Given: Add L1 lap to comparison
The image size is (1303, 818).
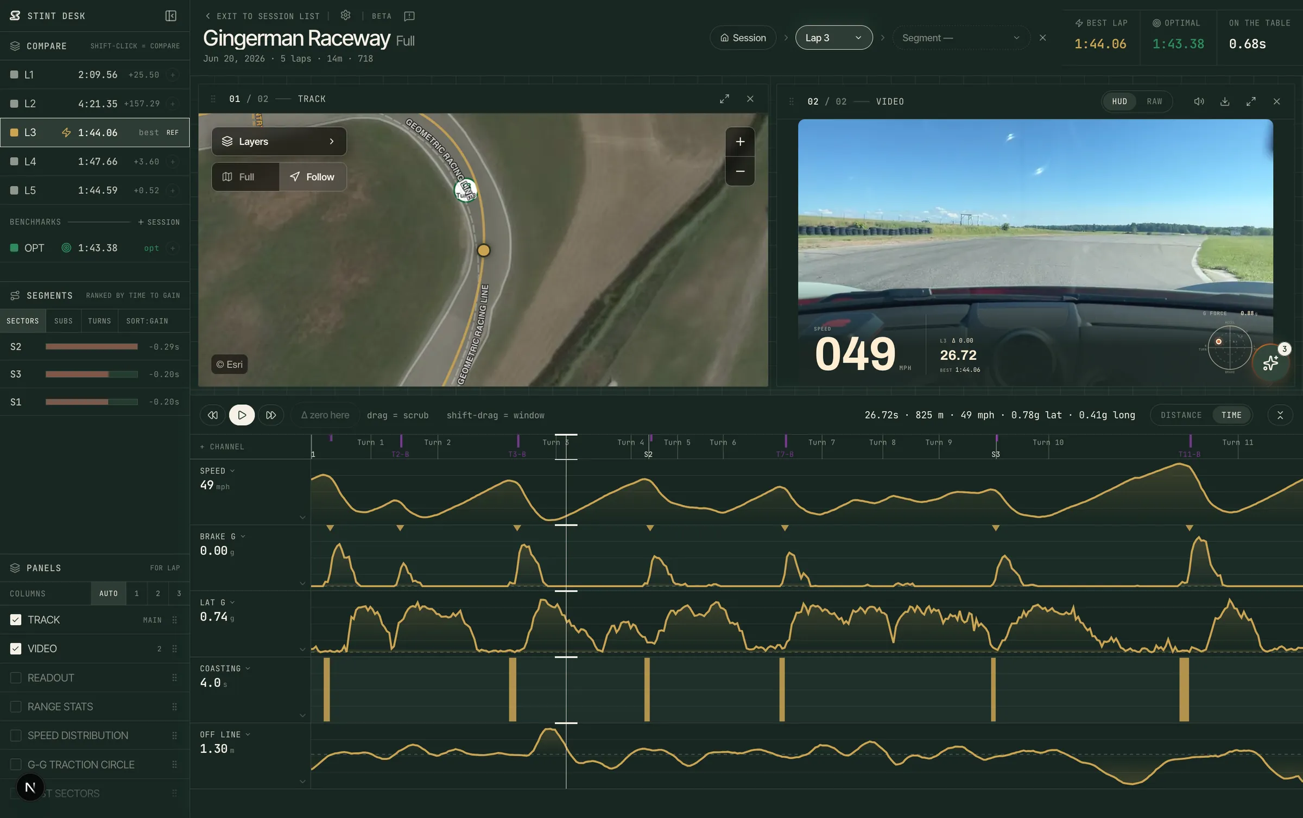Looking at the screenshot, I should click(x=173, y=75).
